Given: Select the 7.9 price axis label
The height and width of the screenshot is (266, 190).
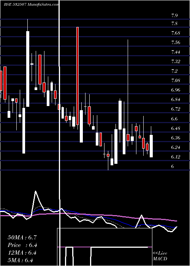Looking at the screenshot, I should pyautogui.click(x=174, y=16).
